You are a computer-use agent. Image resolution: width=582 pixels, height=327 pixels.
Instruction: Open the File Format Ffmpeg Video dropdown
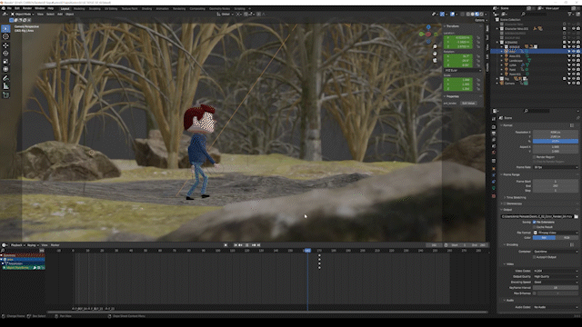(x=556, y=233)
